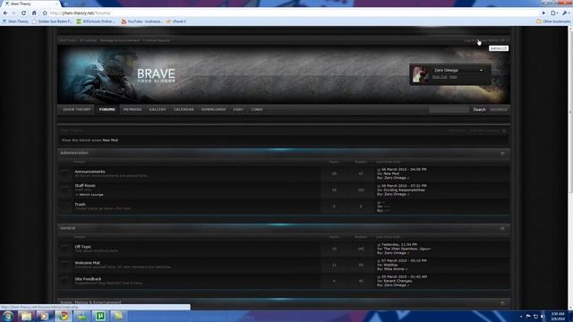Viewport: 573px width, 322px height.
Task: Open the Golden Sun Realm bookmark
Action: point(52,21)
